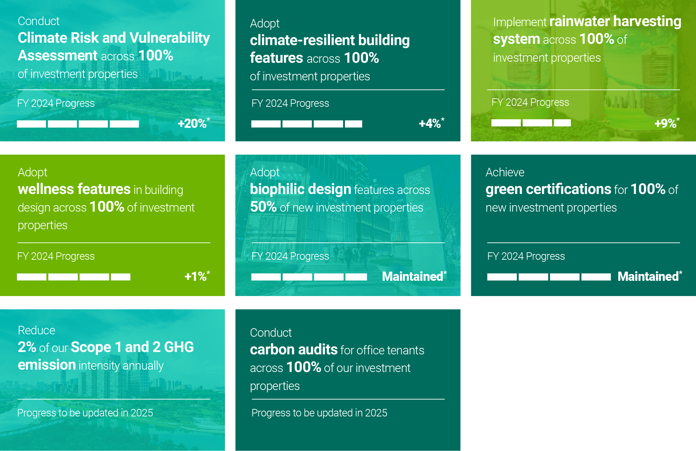Click the carbon audits heading

pos(294,350)
